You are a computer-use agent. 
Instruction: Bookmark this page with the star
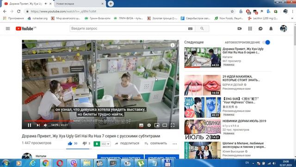point(232,11)
